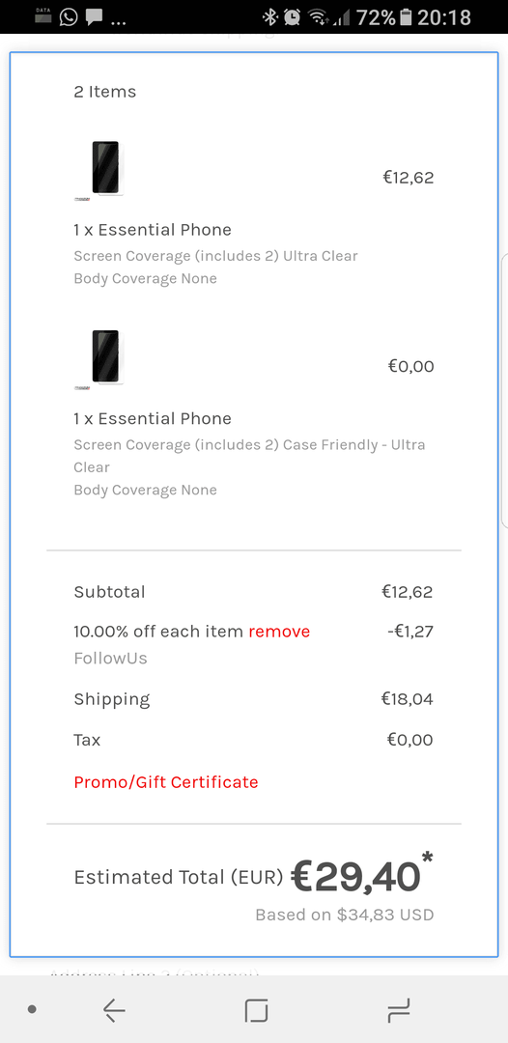This screenshot has height=1043, width=508.
Task: Tap first Essential Phone product thumbnail
Action: click(x=105, y=169)
